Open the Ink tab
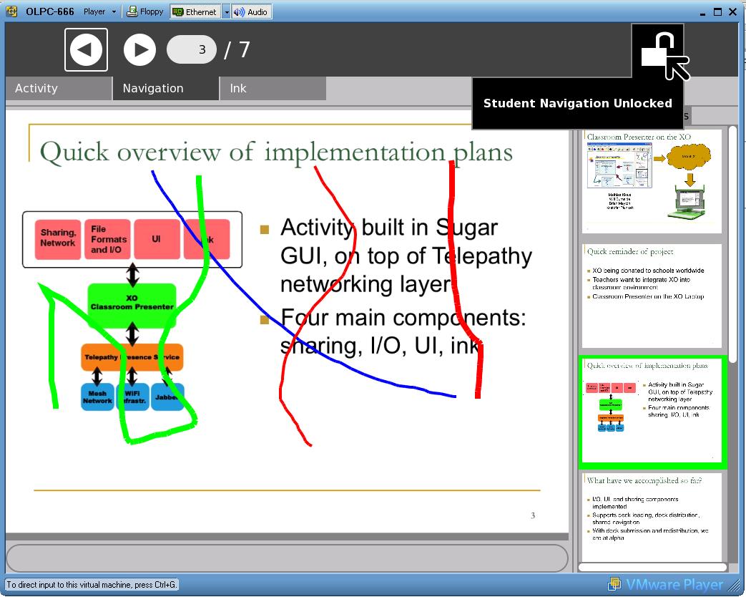Screen dimensions: 746x597 (x=273, y=88)
